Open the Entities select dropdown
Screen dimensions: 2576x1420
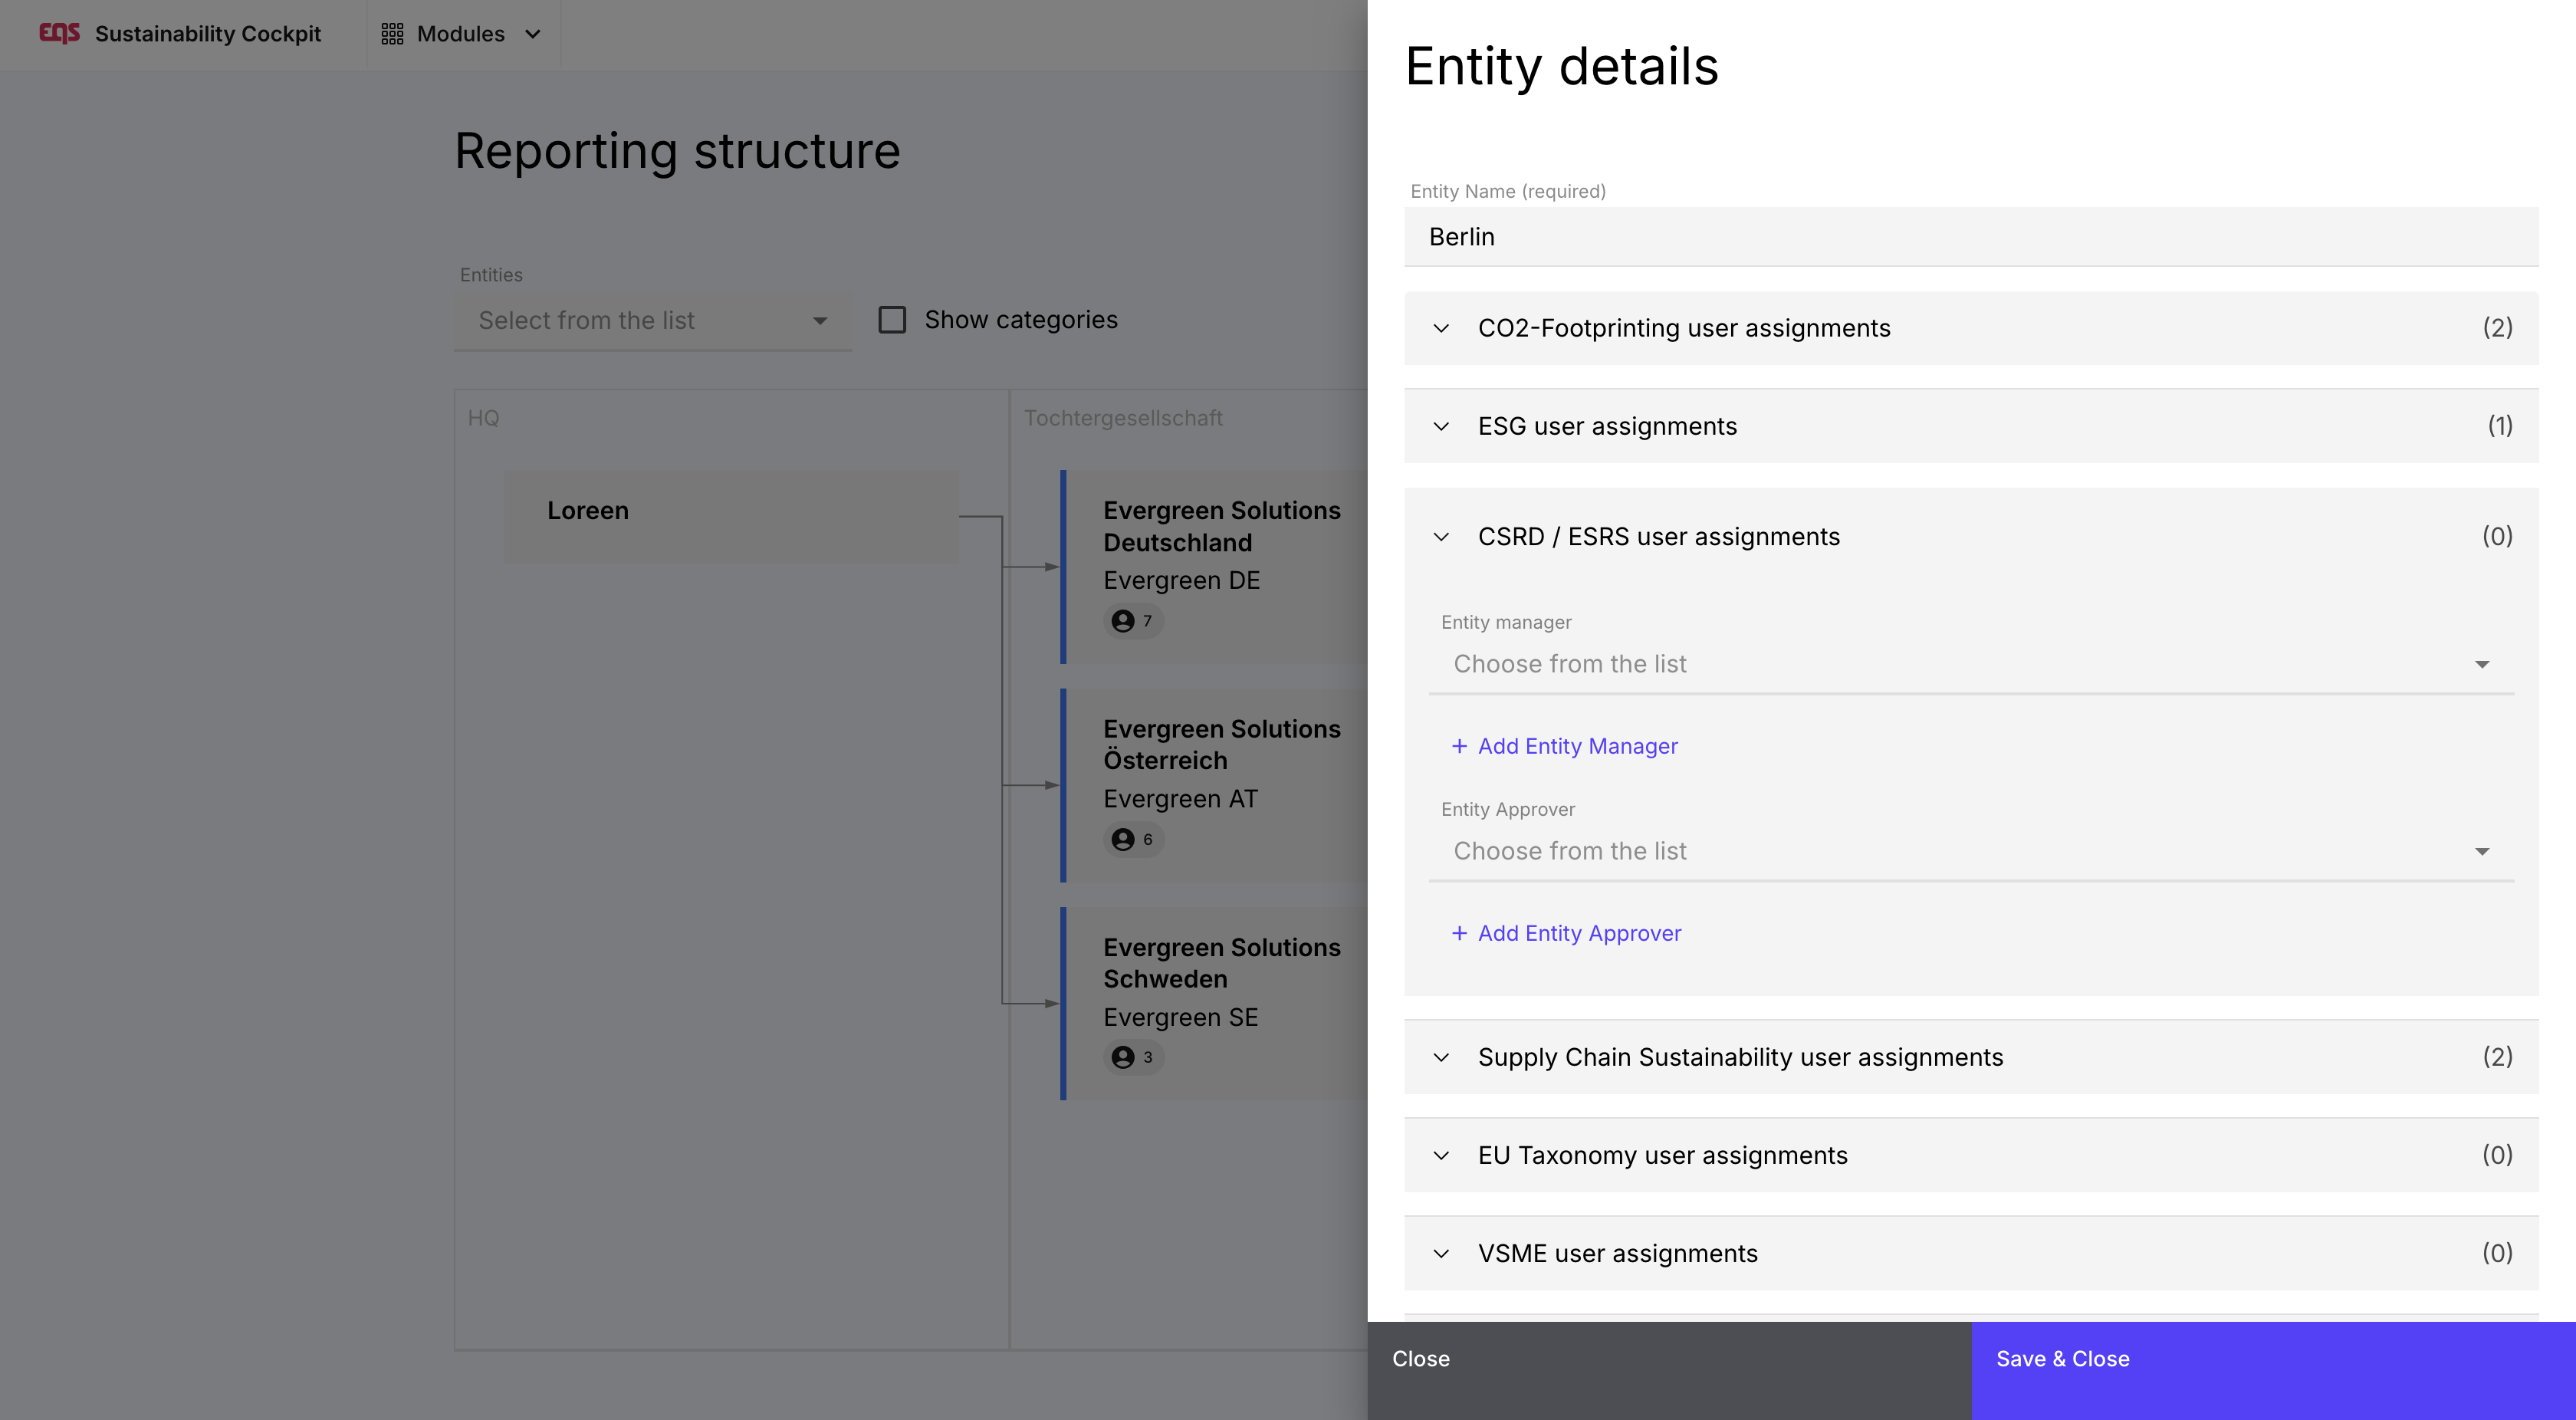tap(653, 320)
